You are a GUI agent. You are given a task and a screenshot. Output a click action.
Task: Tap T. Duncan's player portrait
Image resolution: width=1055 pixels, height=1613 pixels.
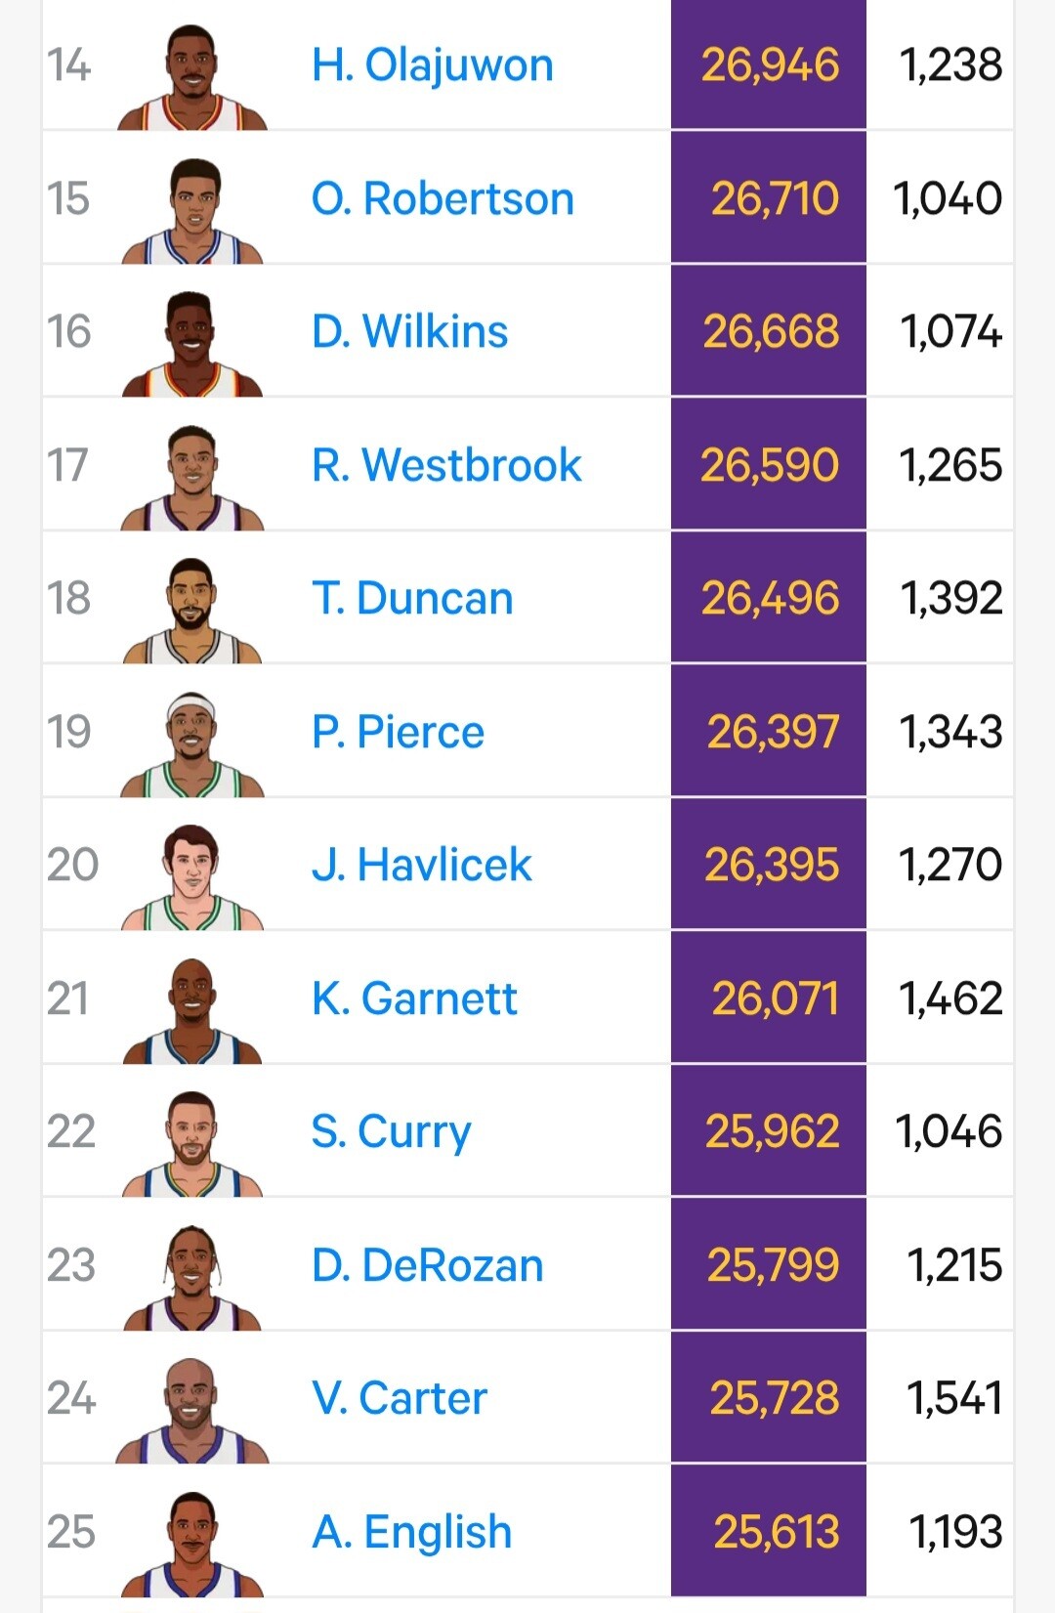(x=192, y=611)
